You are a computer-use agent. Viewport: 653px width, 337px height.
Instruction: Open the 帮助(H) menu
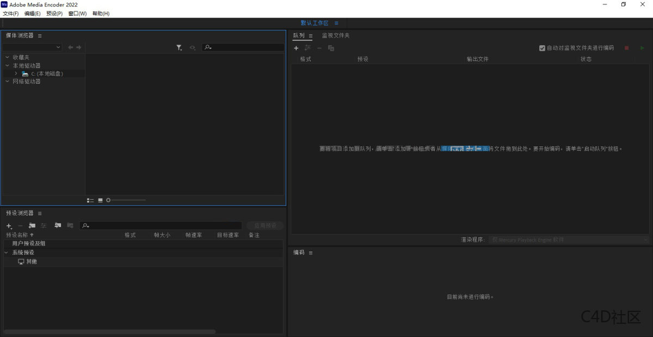pyautogui.click(x=101, y=13)
